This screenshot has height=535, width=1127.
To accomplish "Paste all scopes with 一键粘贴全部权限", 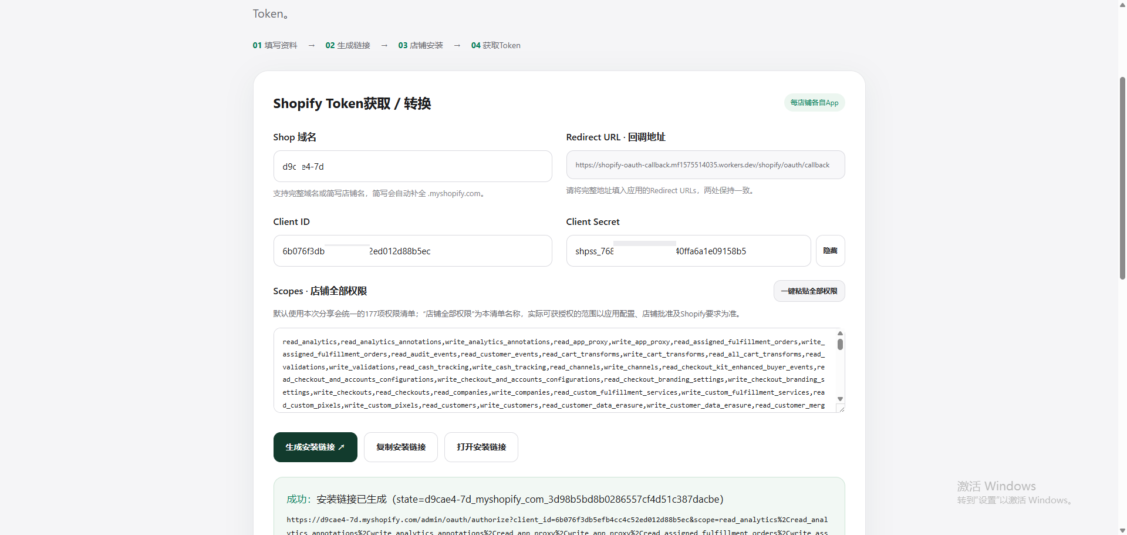I will tap(809, 291).
